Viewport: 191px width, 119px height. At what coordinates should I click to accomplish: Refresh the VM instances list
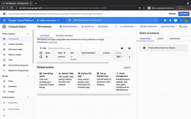[x=103, y=27]
